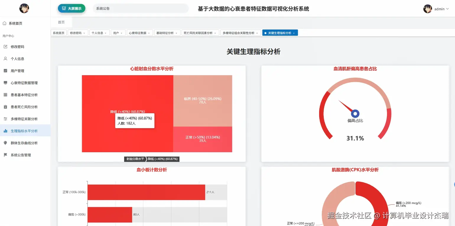
Task: Switch to the 心衰特征数据 tag tab
Action: tap(137, 33)
